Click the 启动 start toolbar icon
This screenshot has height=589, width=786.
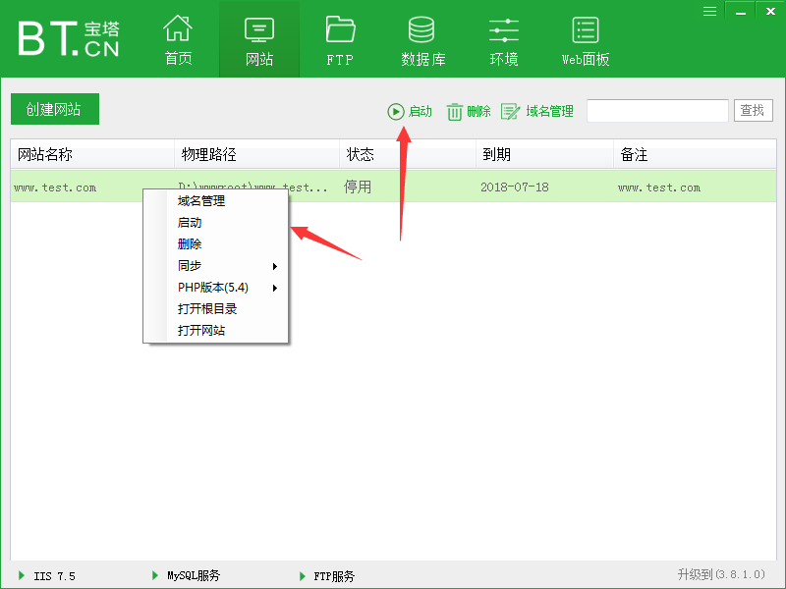click(x=409, y=111)
